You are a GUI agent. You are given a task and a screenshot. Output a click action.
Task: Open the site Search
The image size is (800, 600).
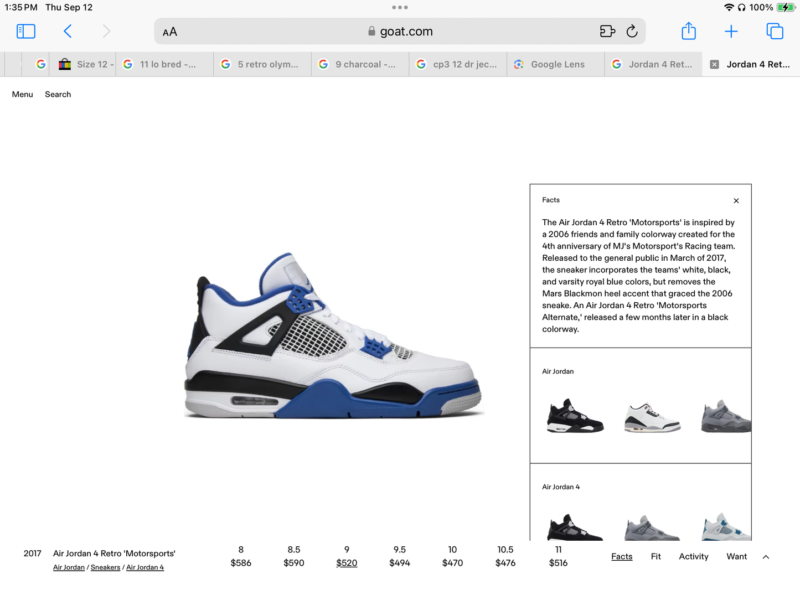tap(58, 95)
